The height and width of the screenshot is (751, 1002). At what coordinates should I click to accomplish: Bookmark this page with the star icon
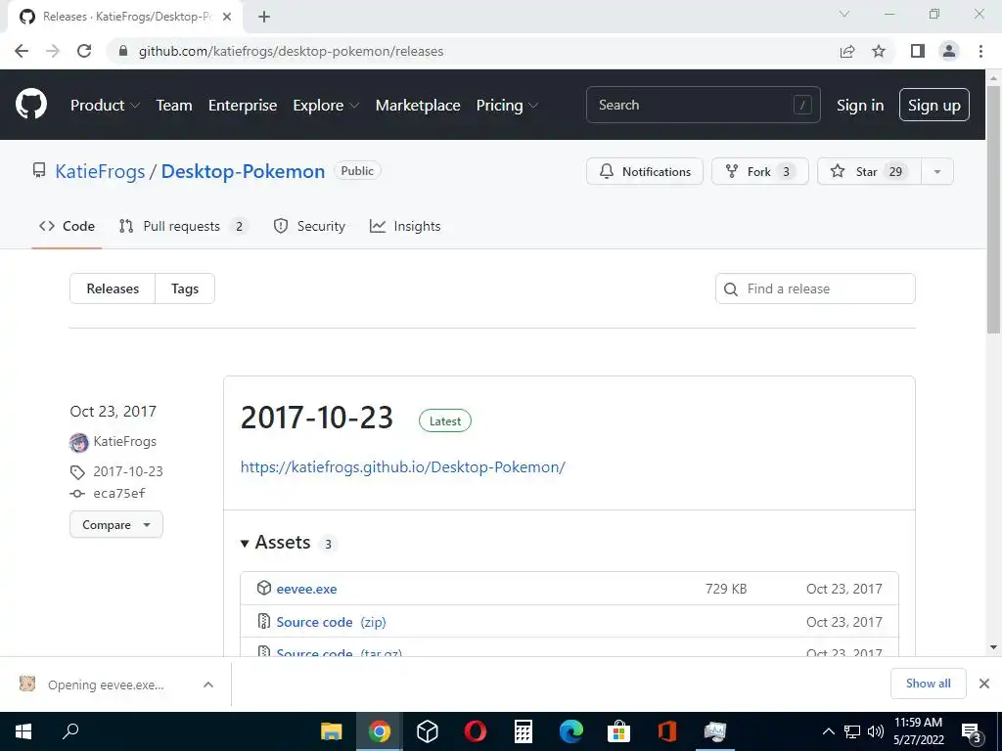879,51
